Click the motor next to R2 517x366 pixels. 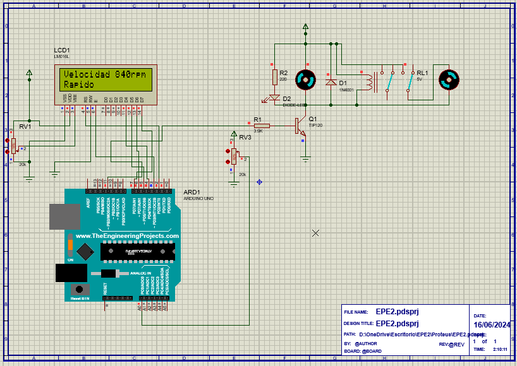tap(306, 80)
